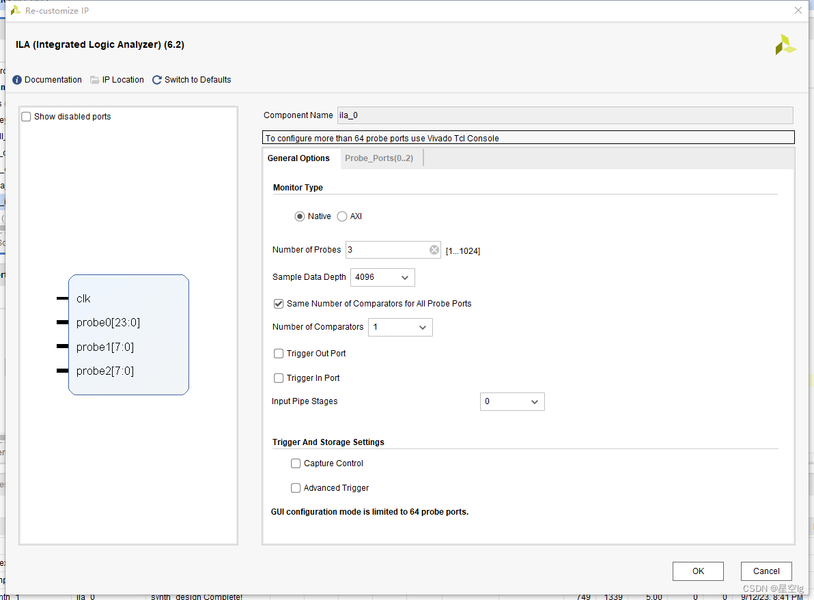
Task: Uncheck Same Number of Comparators option
Action: point(279,304)
